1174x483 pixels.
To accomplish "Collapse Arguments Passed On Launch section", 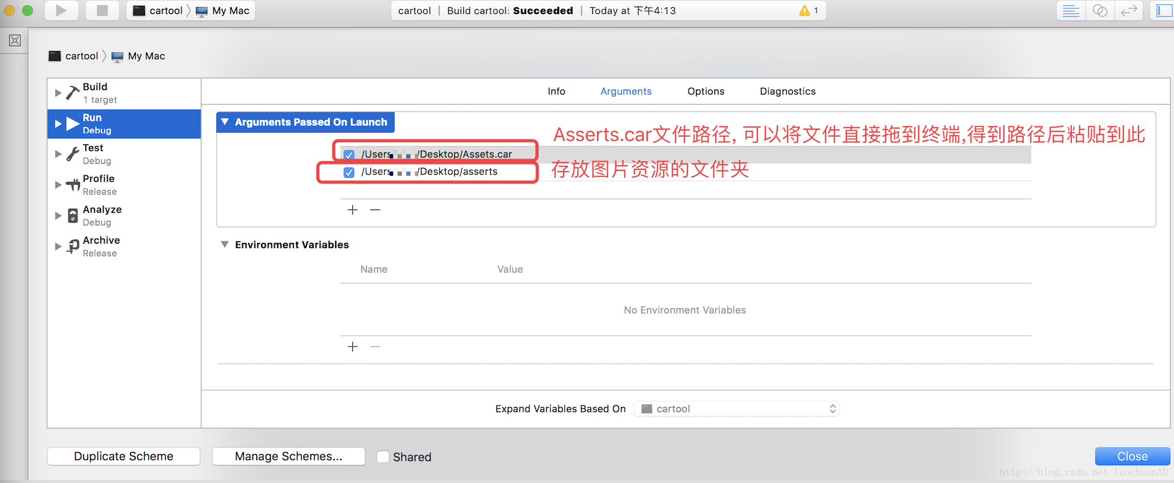I will coord(225,122).
